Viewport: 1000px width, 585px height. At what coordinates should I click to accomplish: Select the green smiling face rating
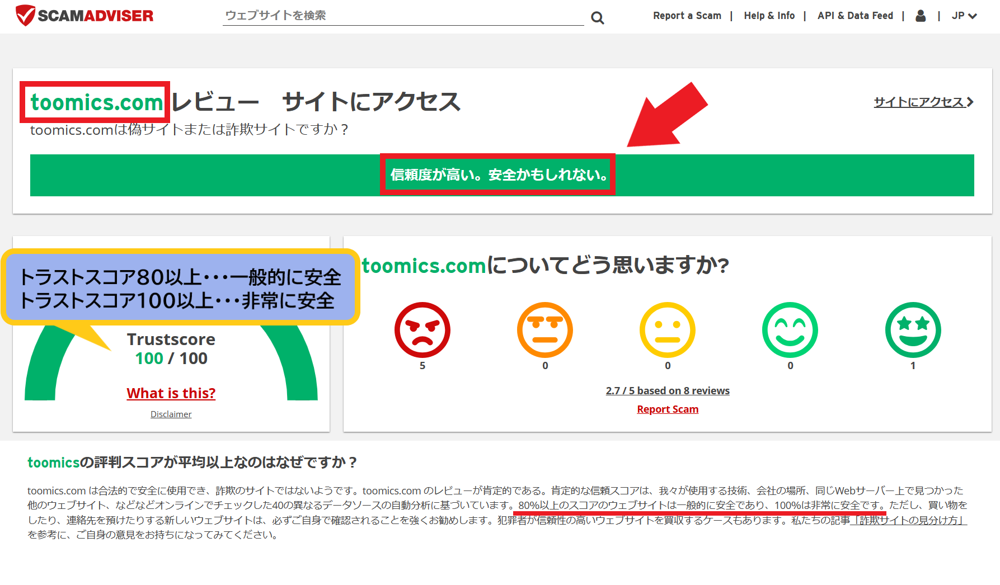(790, 330)
